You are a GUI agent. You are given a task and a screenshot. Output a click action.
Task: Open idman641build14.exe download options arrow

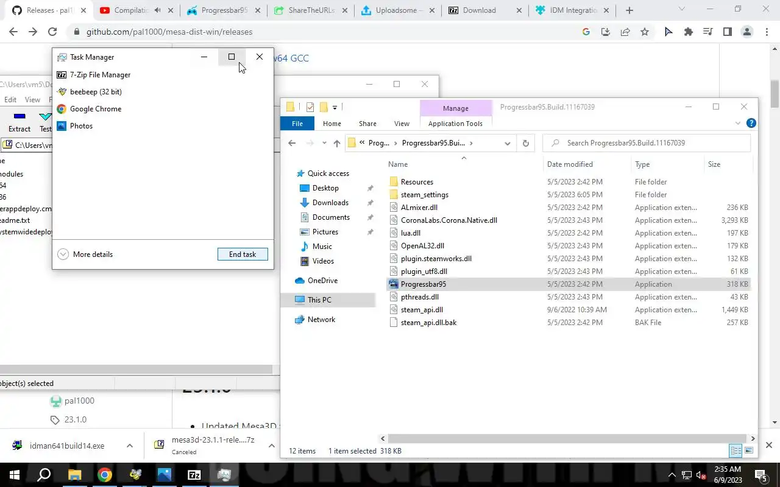[x=129, y=446]
